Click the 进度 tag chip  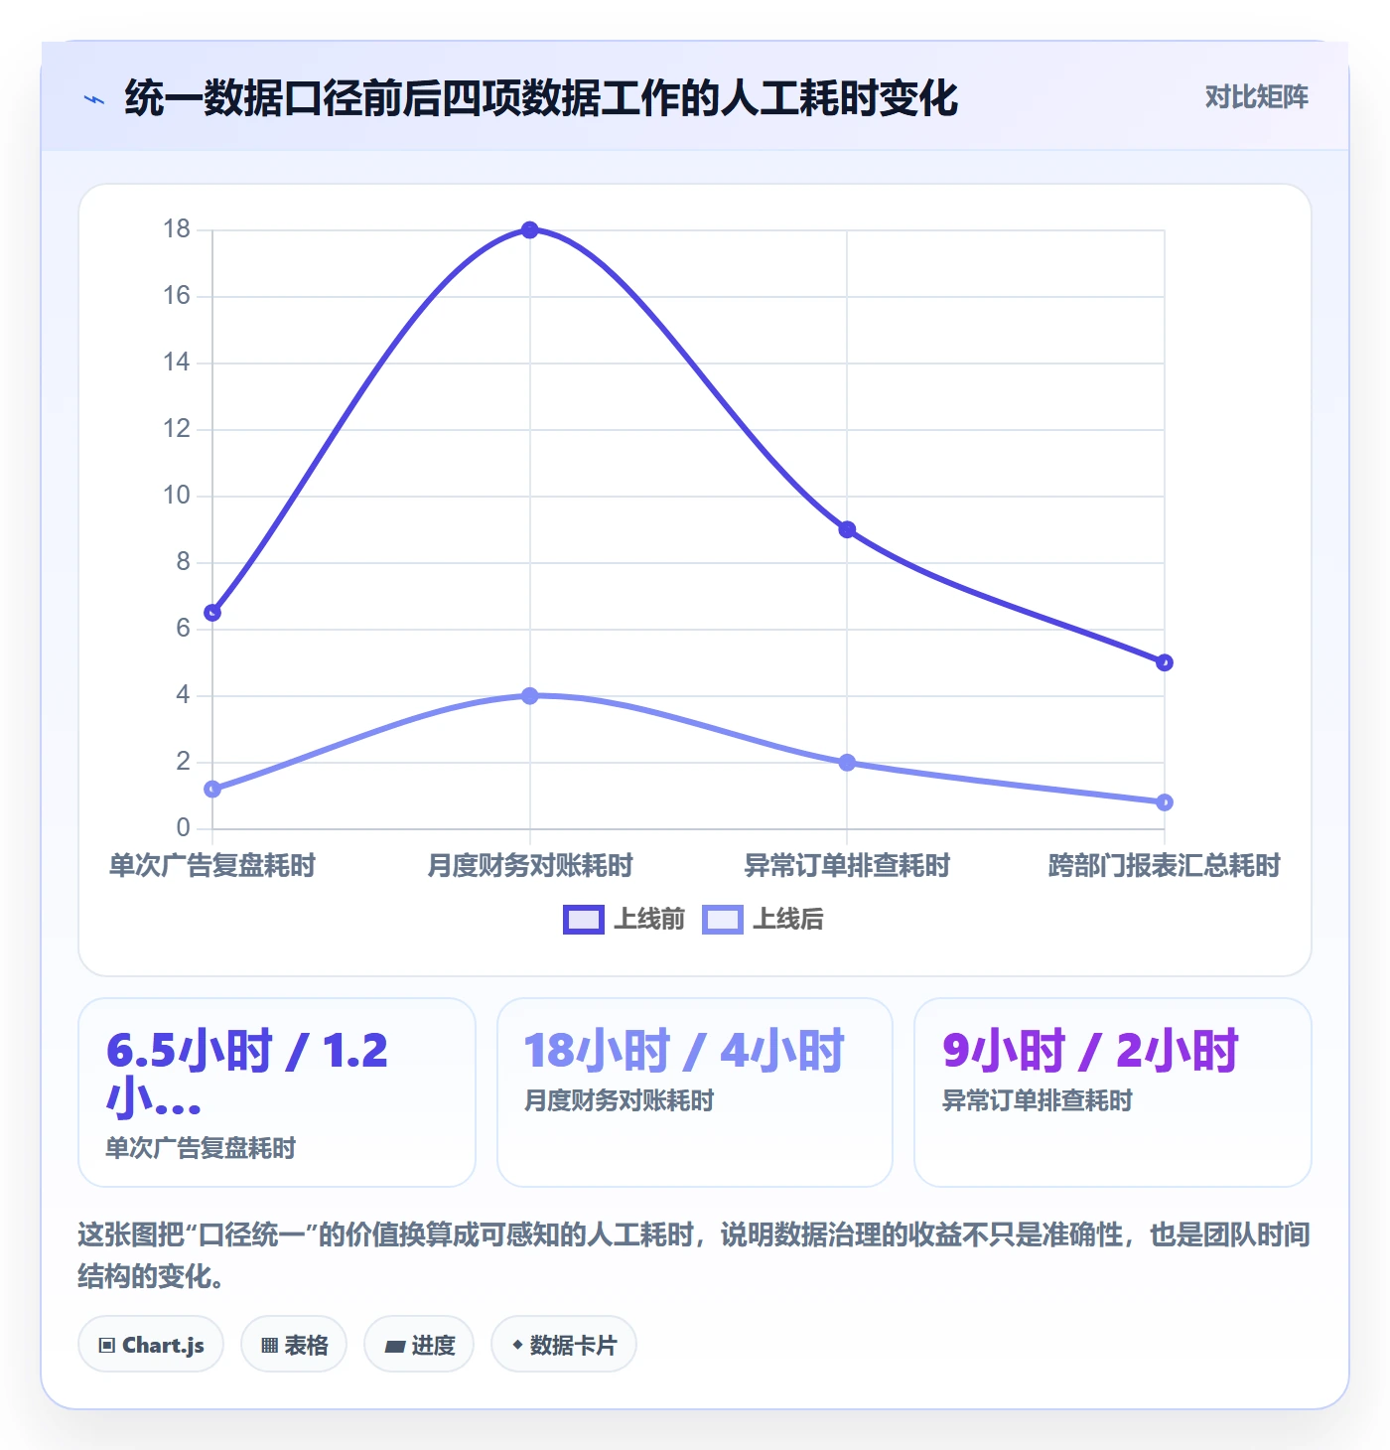tap(419, 1345)
